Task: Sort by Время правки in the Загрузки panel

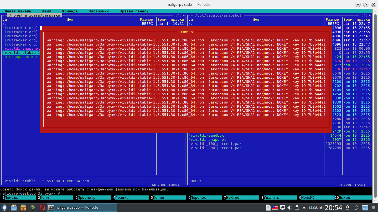Action: pyautogui.click(x=171, y=20)
